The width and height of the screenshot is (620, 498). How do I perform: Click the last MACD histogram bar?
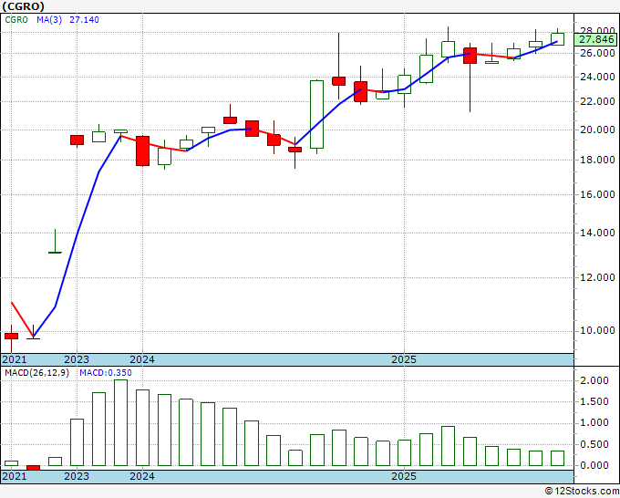click(x=557, y=459)
